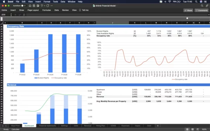Add a new sheet with plus button
The height and width of the screenshot is (131, 210).
click(x=158, y=126)
